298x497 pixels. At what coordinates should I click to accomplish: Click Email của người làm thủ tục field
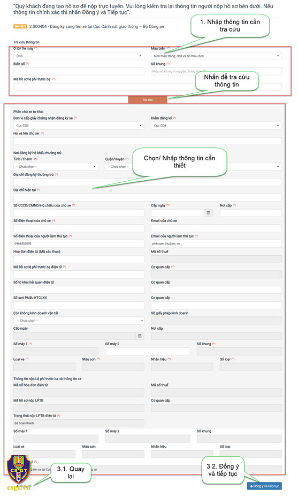coord(216,244)
